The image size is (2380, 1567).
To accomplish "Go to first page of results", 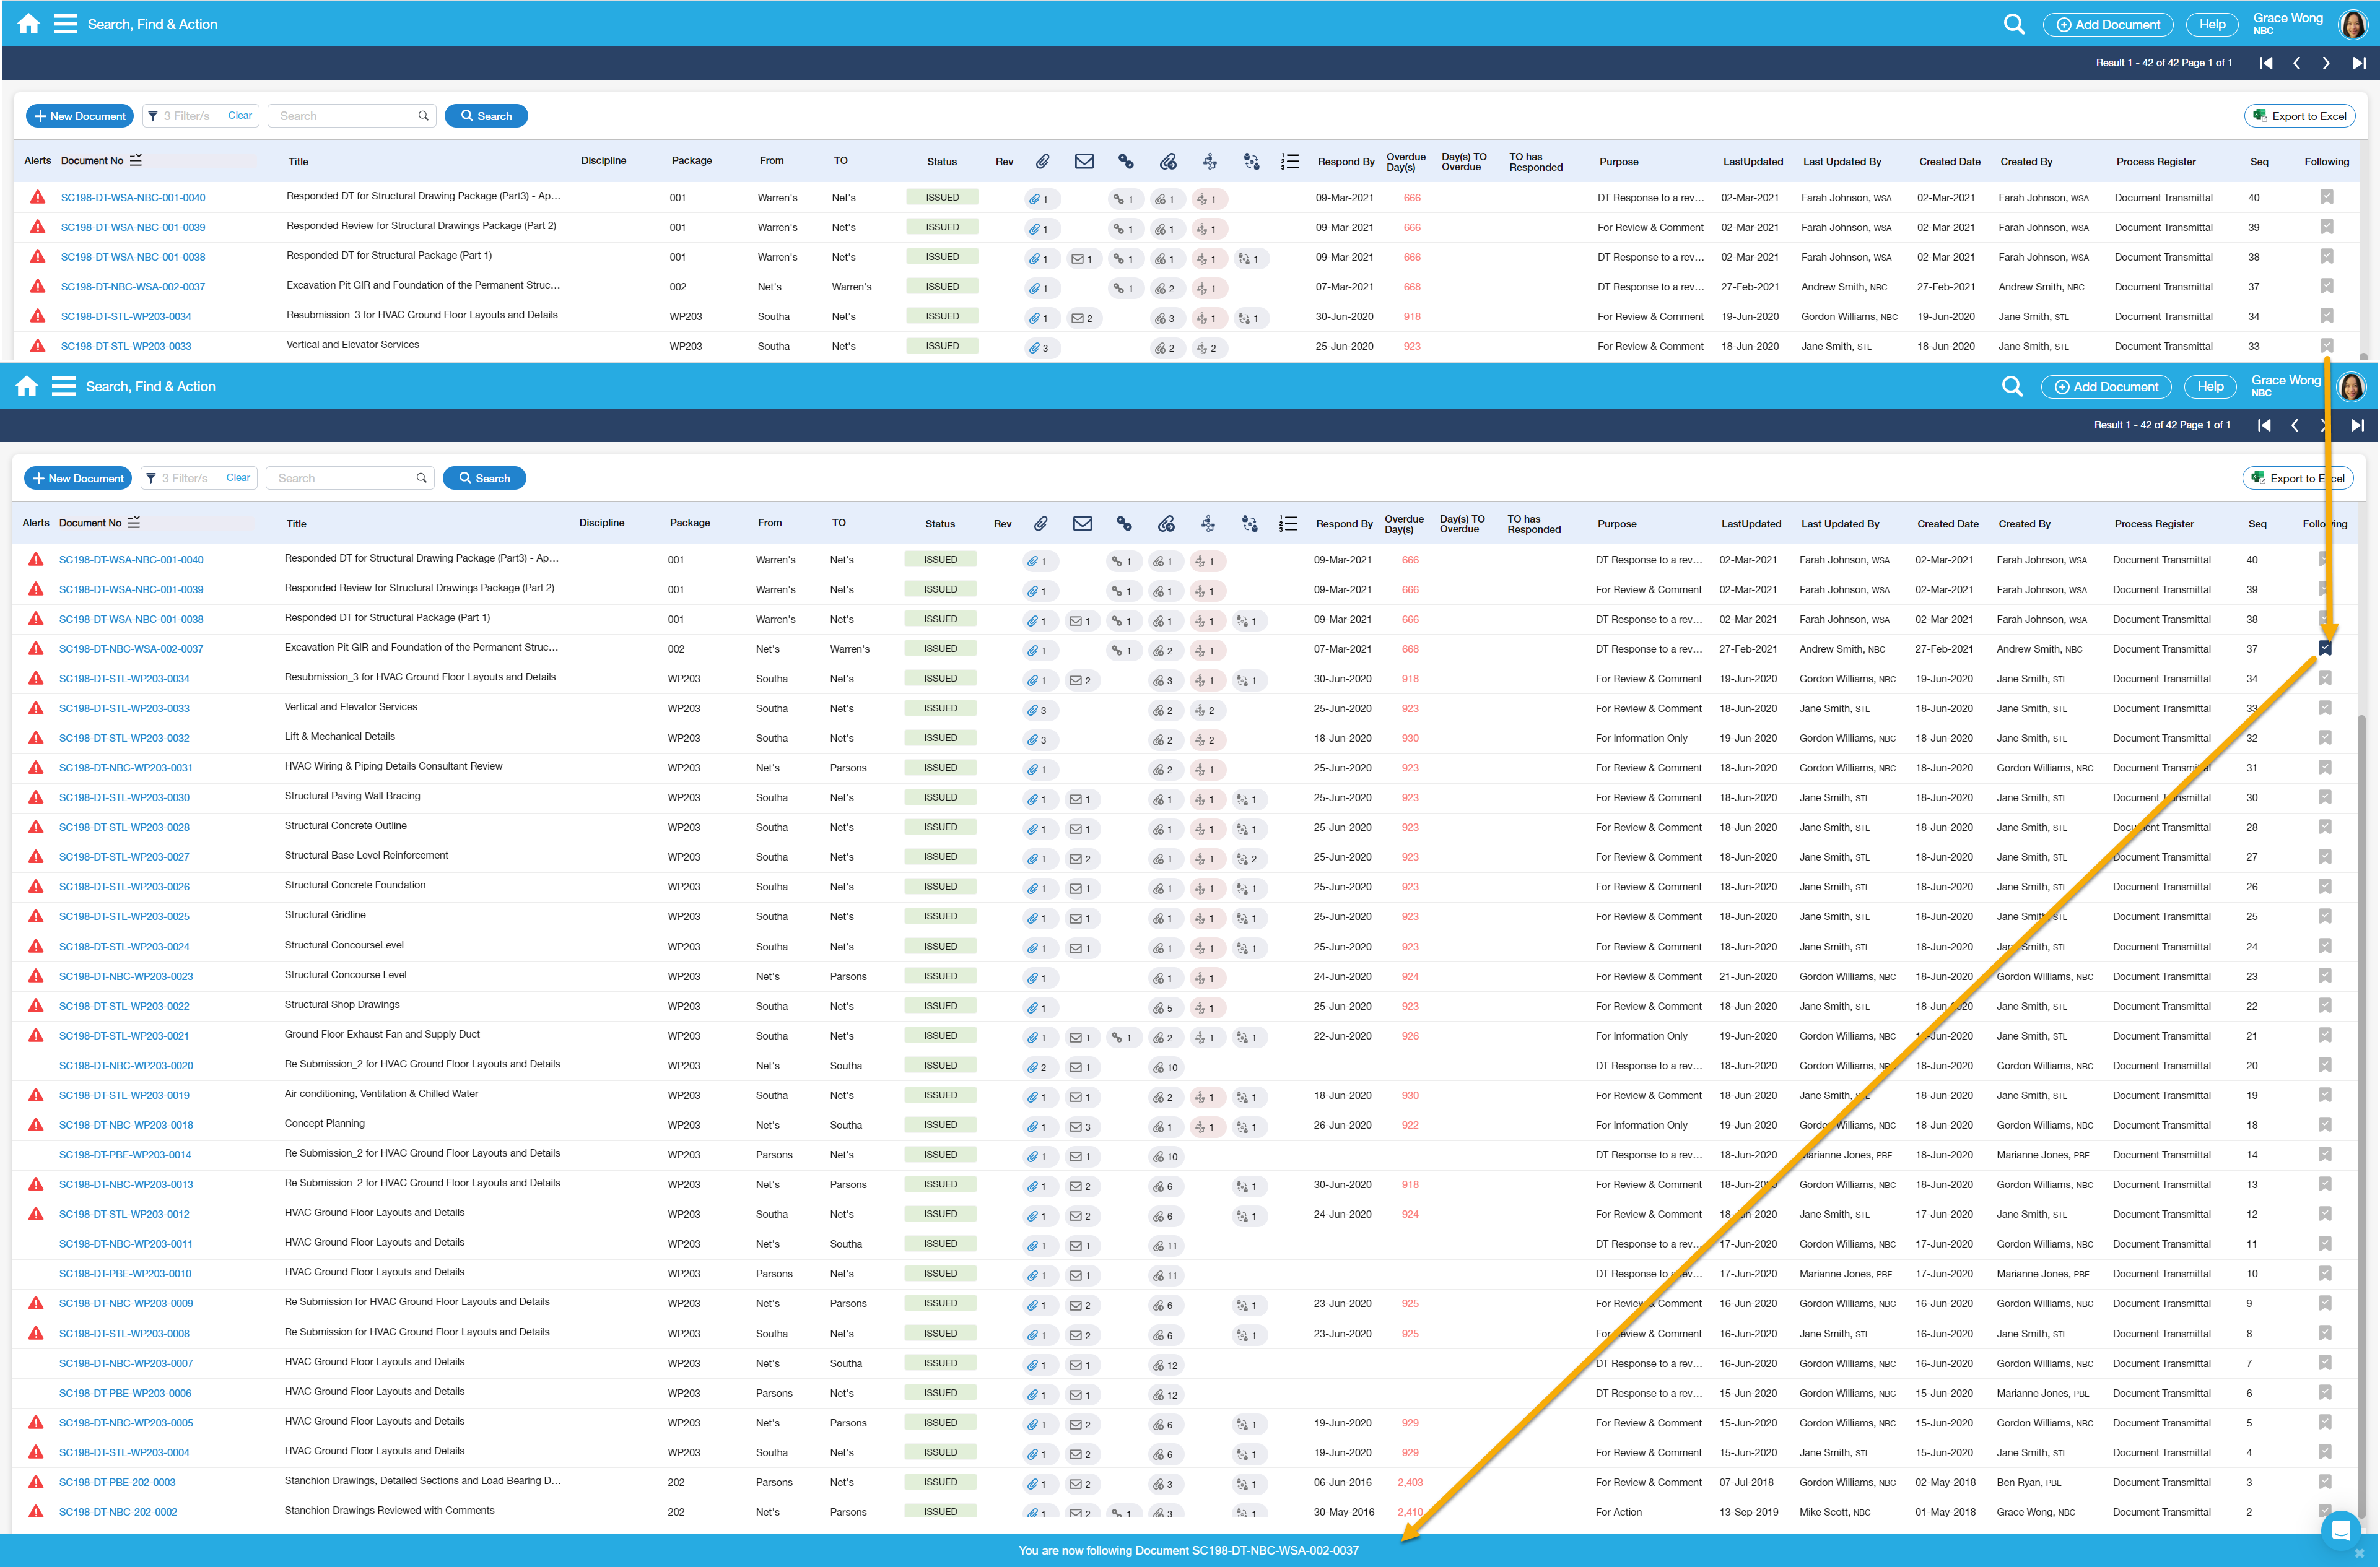I will [2266, 63].
